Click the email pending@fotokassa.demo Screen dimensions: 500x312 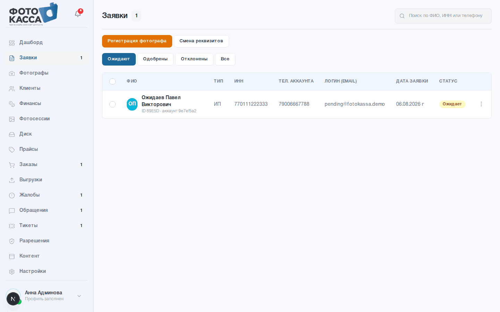coord(355,104)
